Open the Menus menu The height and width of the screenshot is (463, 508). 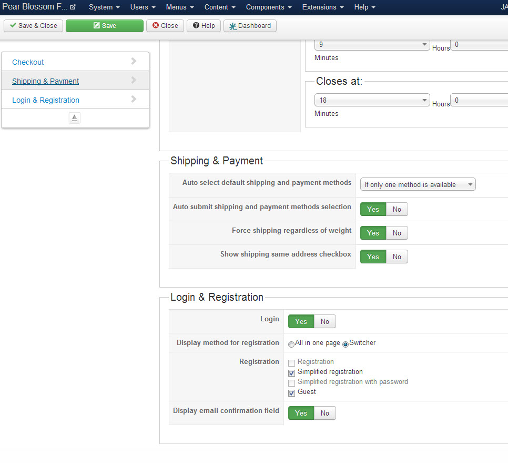[180, 7]
